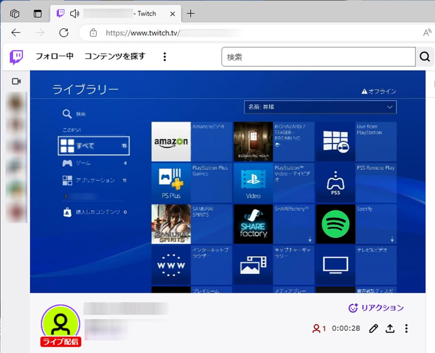Click the share upload icon

[390, 328]
